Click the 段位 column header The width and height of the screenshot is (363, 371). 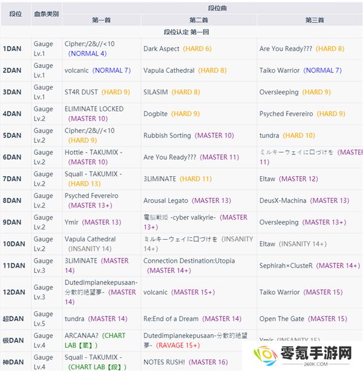16,14
